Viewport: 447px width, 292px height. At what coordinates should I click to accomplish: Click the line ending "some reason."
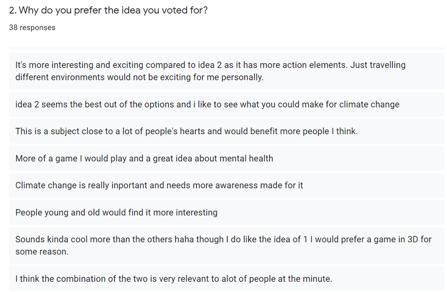(42, 252)
